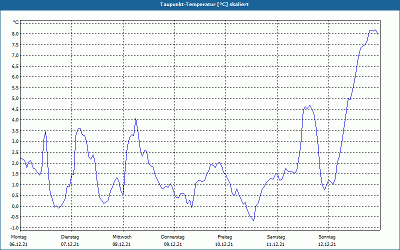Click the 0,0 y-axis label
The image size is (400, 250).
click(15, 206)
